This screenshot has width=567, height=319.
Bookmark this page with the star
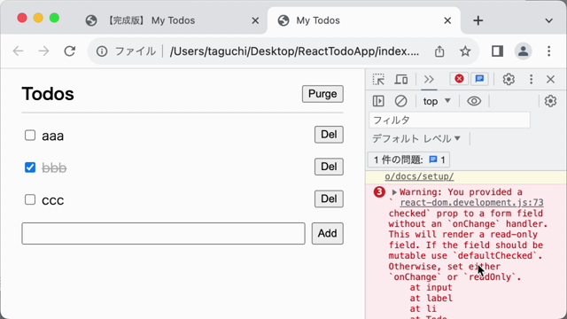point(465,51)
